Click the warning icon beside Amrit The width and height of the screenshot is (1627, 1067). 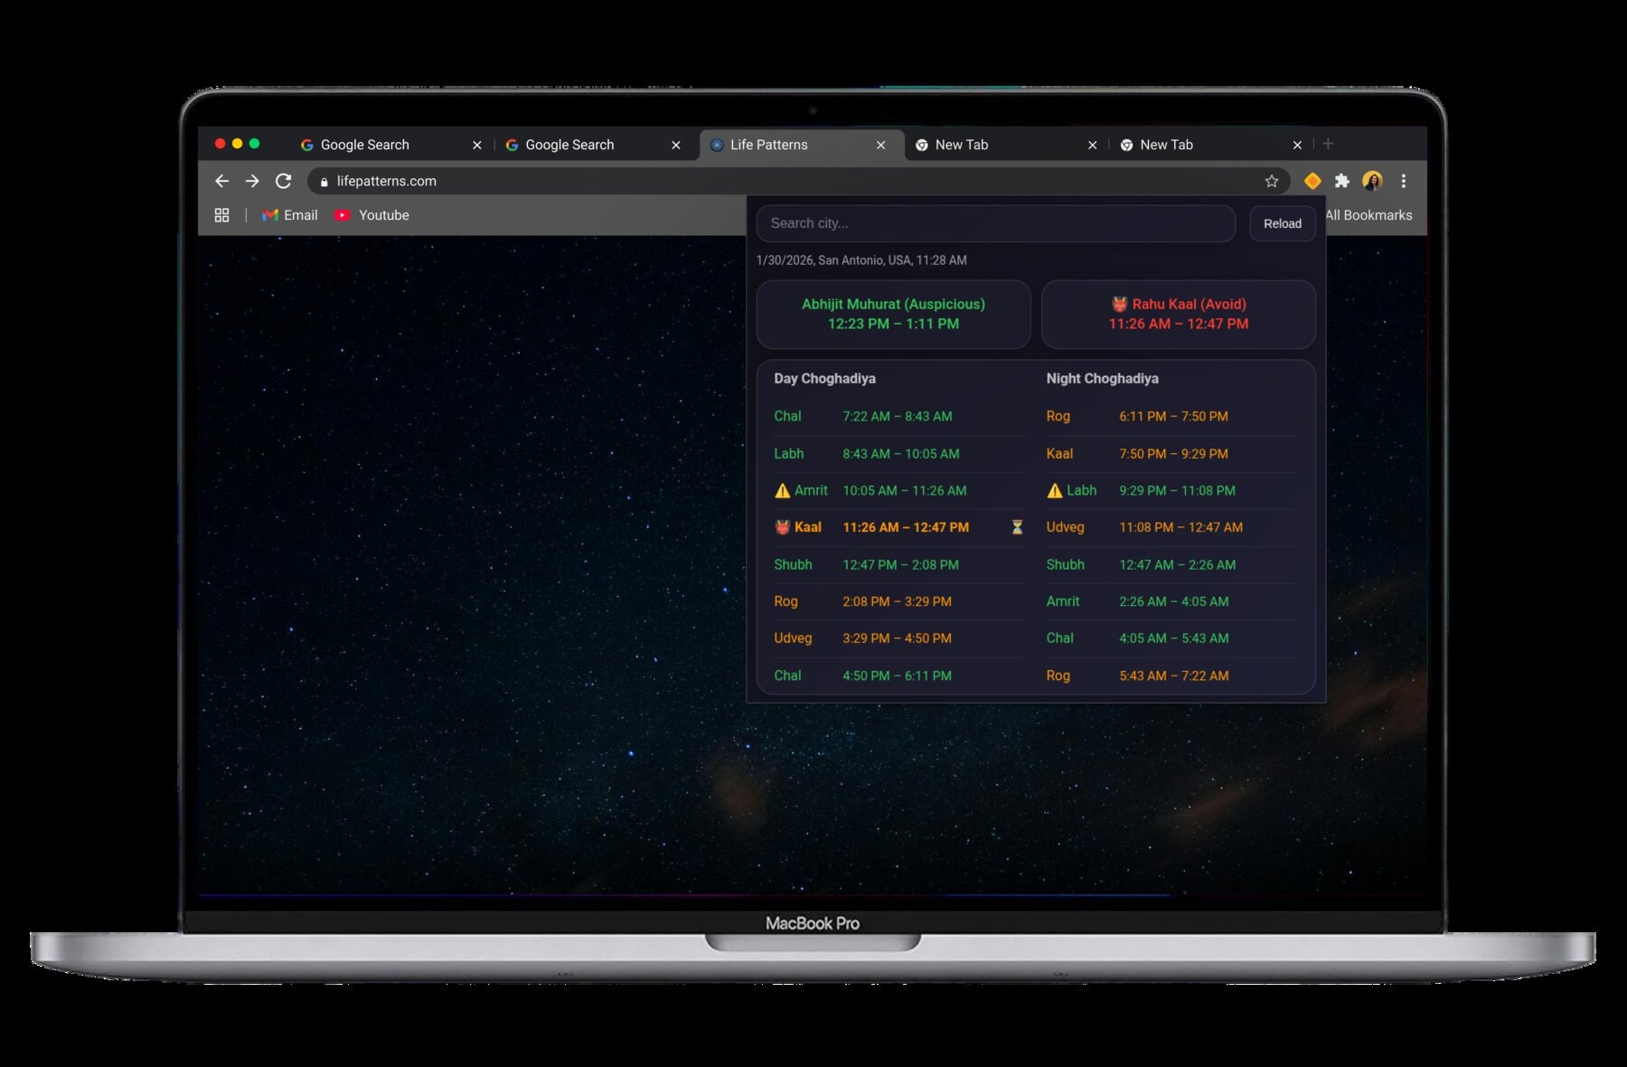[x=783, y=490]
